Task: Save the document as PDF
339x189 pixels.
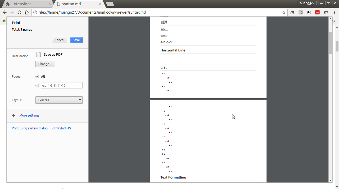Action: pos(76,40)
